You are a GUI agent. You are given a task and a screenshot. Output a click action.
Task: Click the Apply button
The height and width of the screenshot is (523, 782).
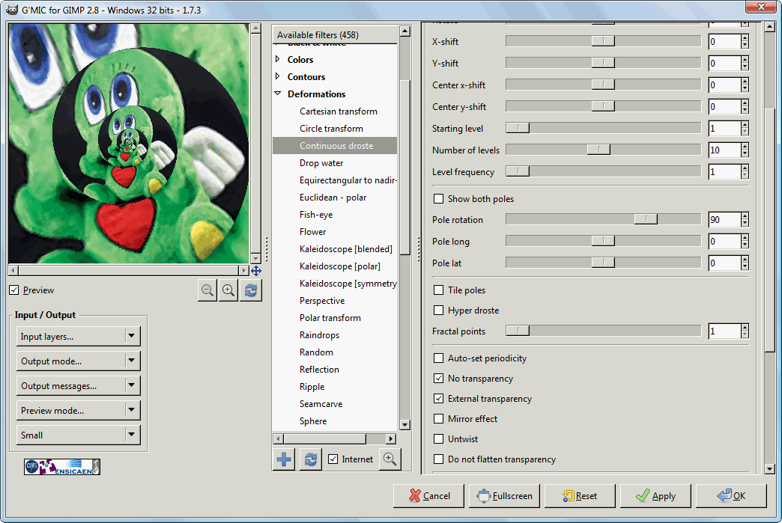point(655,495)
